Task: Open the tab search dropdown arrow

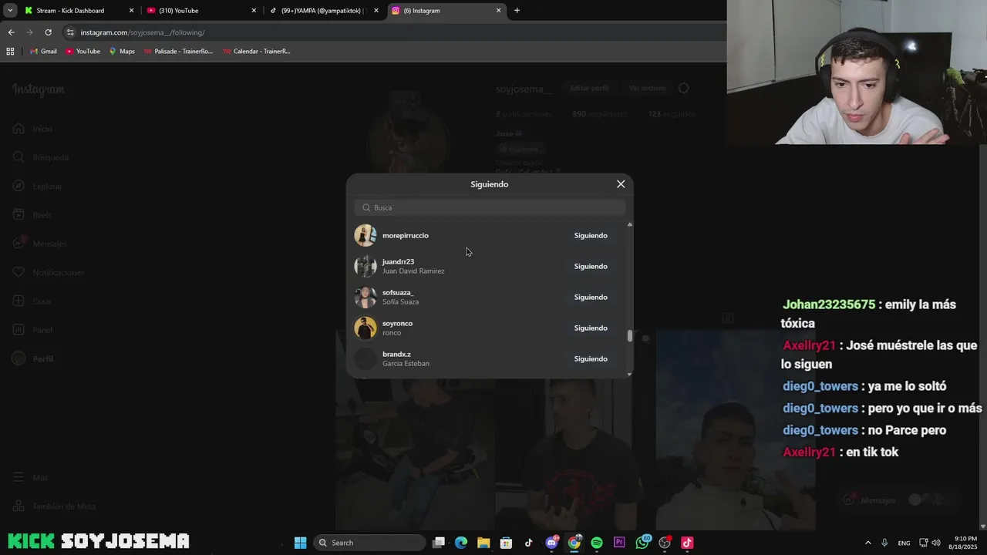Action: (10, 11)
